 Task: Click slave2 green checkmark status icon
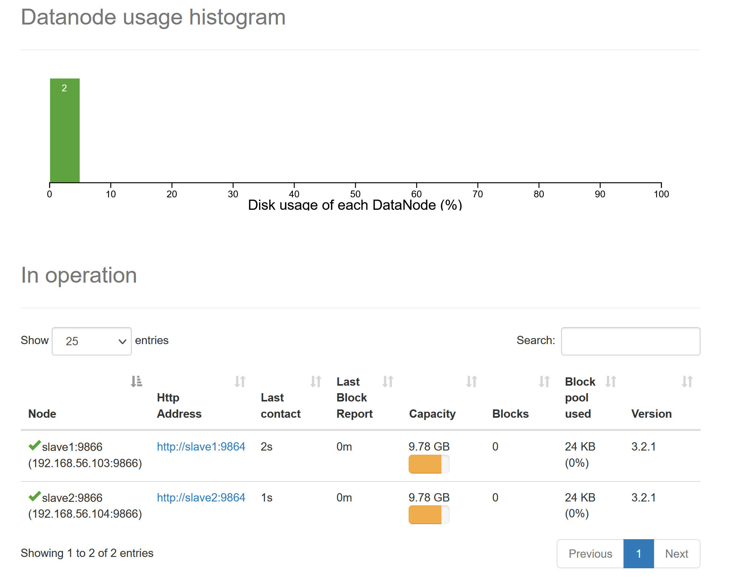coord(34,496)
